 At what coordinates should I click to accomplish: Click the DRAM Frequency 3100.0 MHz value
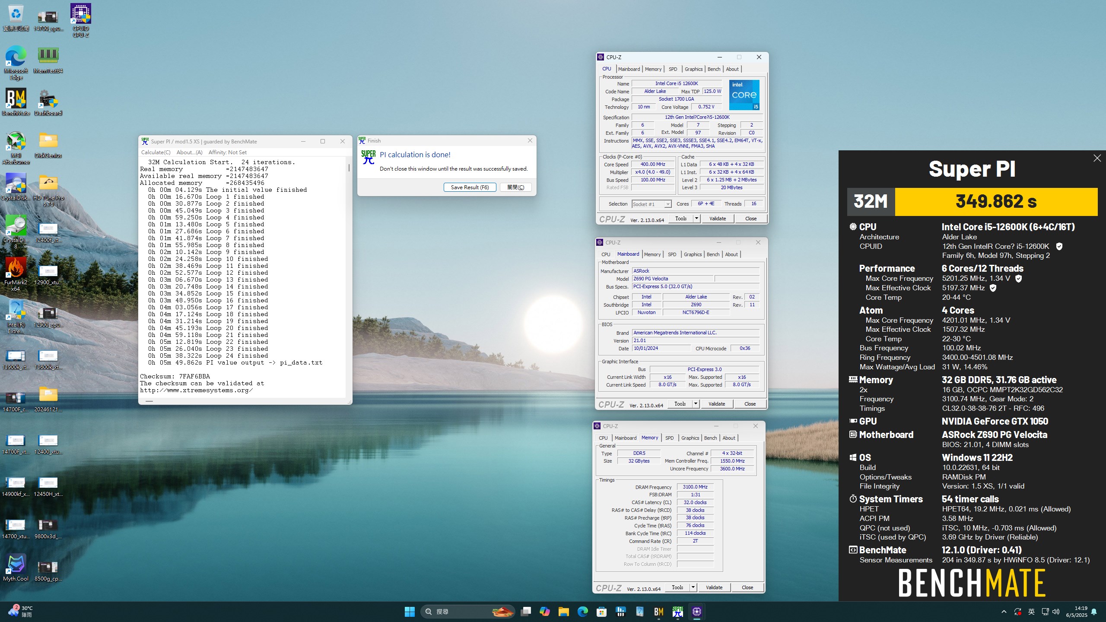(x=695, y=487)
